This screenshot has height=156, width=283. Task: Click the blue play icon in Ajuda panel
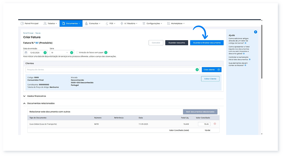[x=255, y=32]
